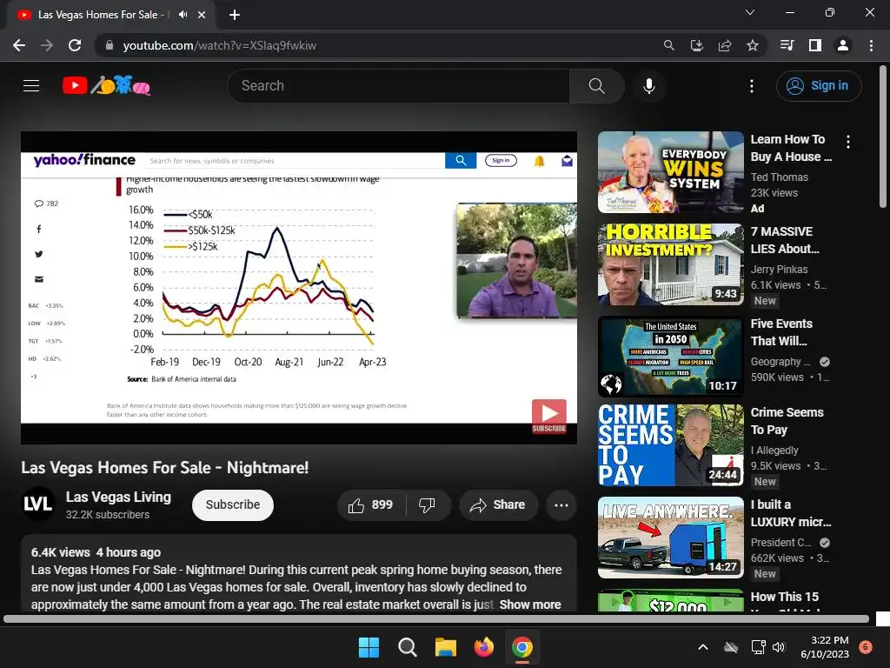The height and width of the screenshot is (668, 890).
Task: Open the 'I built a LUXURY micr...' title
Action: [x=790, y=513]
